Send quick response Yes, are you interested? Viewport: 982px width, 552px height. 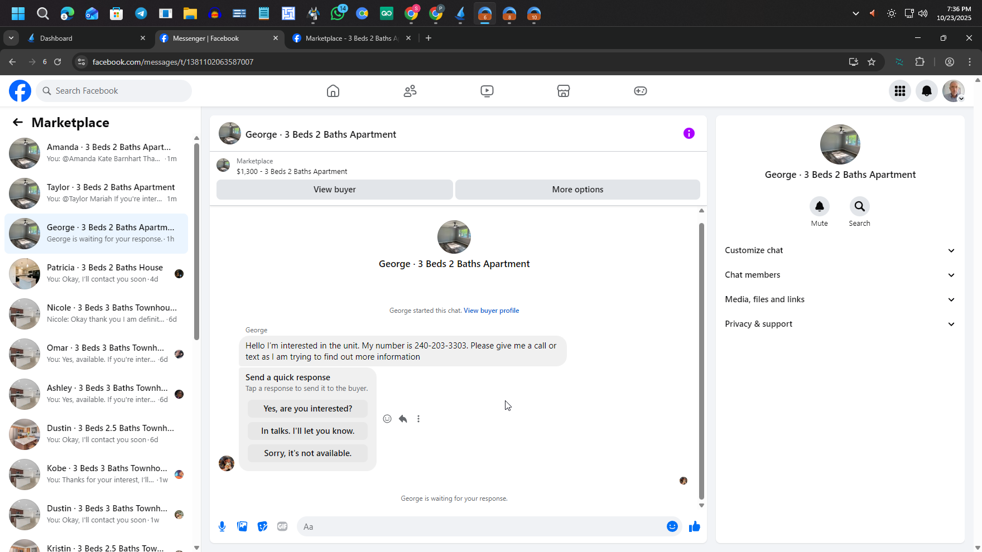click(x=307, y=409)
